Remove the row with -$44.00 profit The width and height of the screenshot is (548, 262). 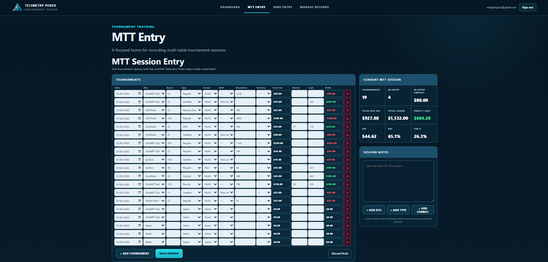[347, 151]
